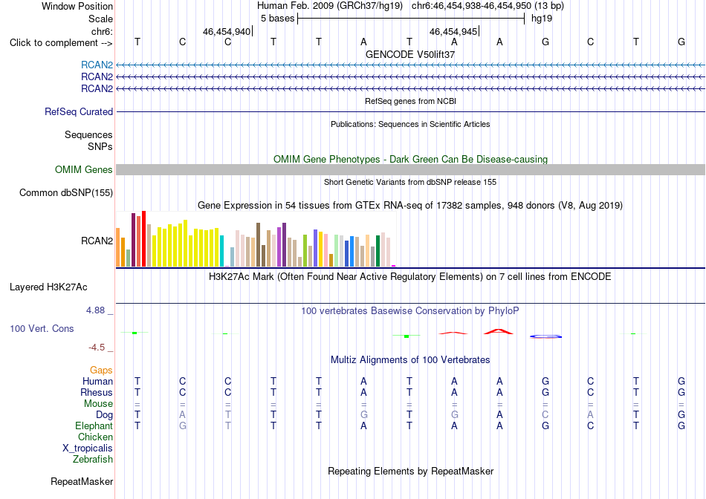Click the -4.5 PhyloP lower scale value

click(97, 348)
